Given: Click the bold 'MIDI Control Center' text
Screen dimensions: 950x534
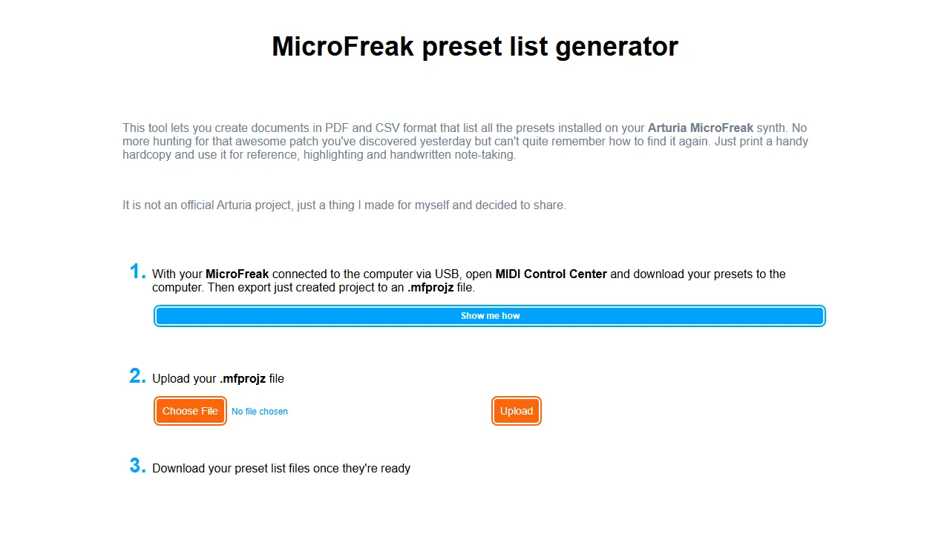Looking at the screenshot, I should [551, 274].
